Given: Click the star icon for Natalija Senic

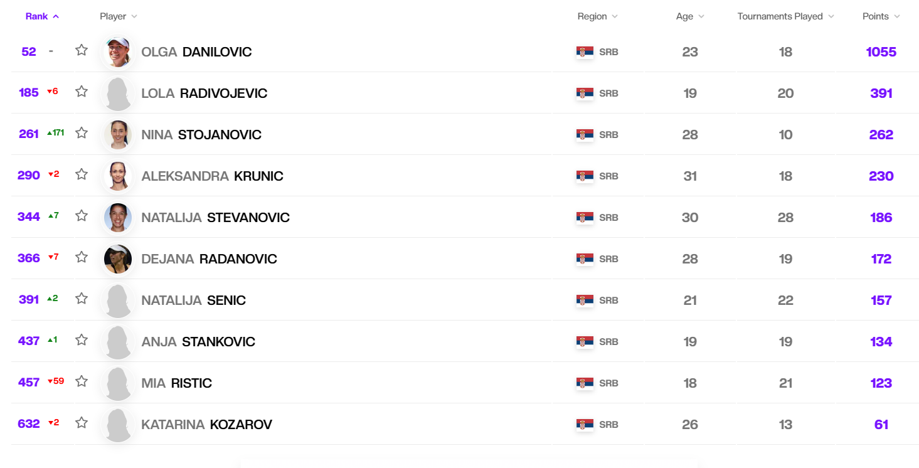Looking at the screenshot, I should (x=82, y=299).
